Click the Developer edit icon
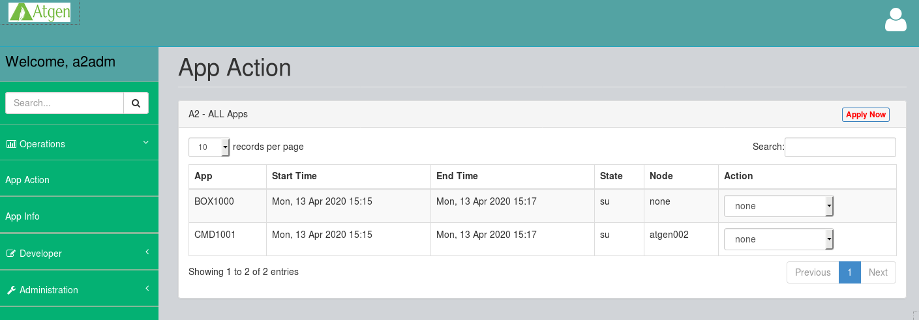This screenshot has width=919, height=320. point(11,254)
